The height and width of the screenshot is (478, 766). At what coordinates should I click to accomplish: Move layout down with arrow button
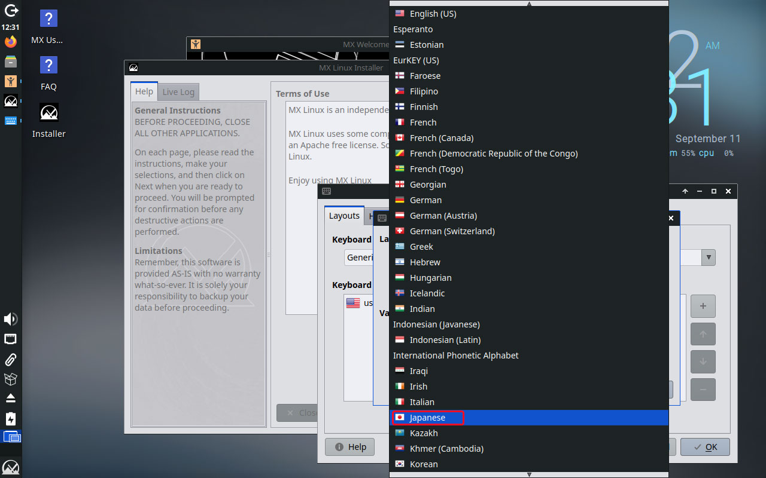[x=703, y=362]
